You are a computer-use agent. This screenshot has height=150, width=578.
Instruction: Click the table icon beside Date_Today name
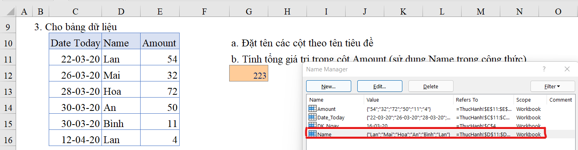pos(312,117)
